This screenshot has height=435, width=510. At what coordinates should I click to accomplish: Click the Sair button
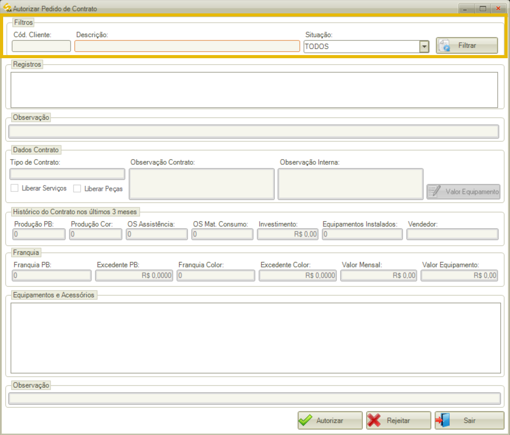pyautogui.click(x=469, y=420)
